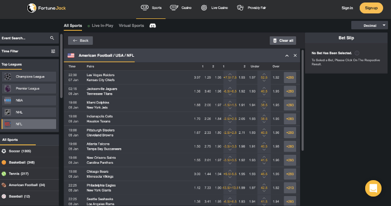The height and width of the screenshot is (206, 391).
Task: Open the Provably Fair page
Action: tap(251, 8)
